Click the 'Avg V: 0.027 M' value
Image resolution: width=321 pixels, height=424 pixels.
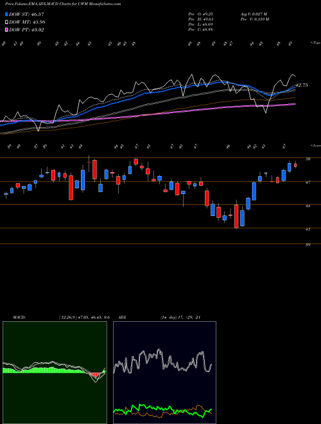click(x=254, y=14)
